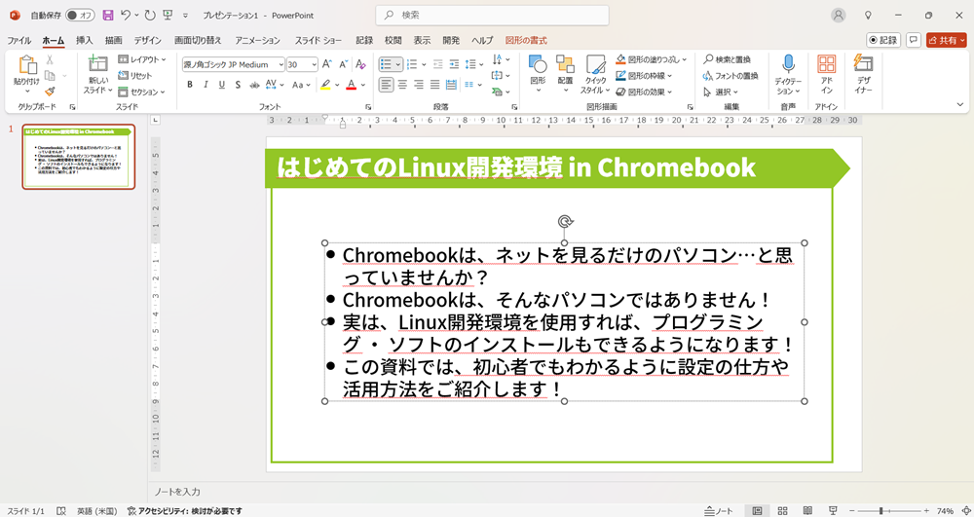Click the Clear All Formatting icon
Image resolution: width=974 pixels, height=517 pixels.
[x=360, y=64]
